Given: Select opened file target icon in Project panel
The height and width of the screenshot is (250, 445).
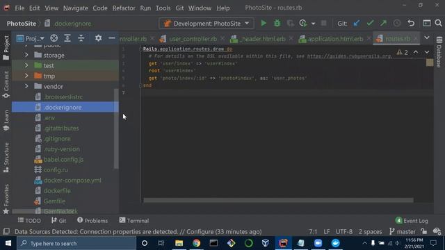Looking at the screenshot, I should click(x=54, y=38).
